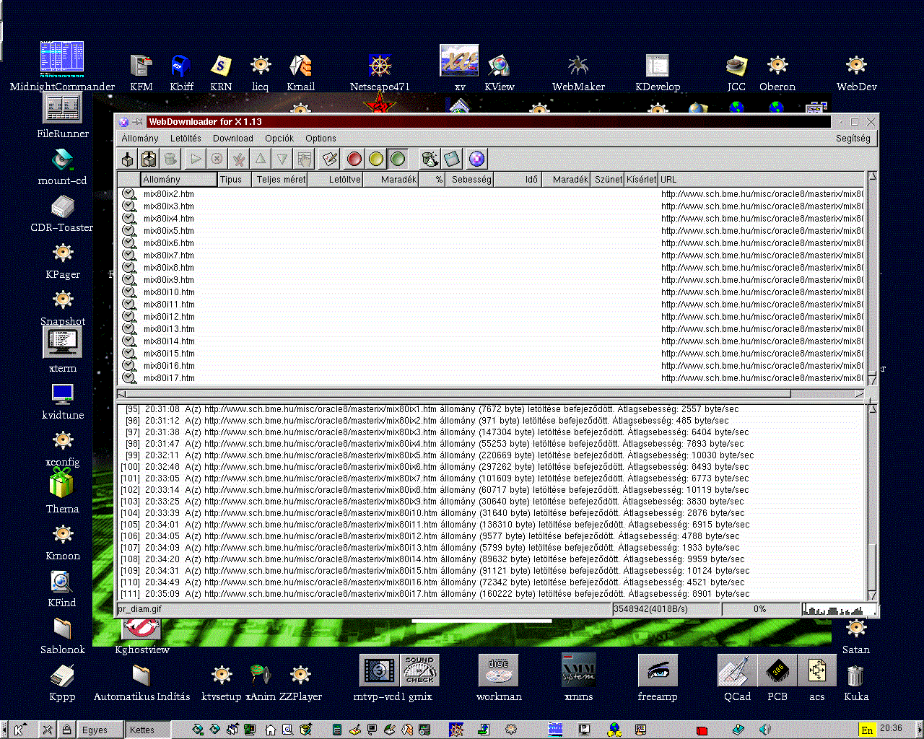Click the save list floppy disk icon
The height and width of the screenshot is (739, 924).
pos(452,159)
